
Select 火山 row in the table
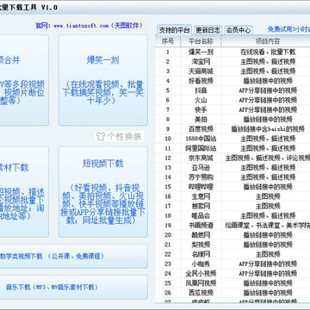[232, 100]
